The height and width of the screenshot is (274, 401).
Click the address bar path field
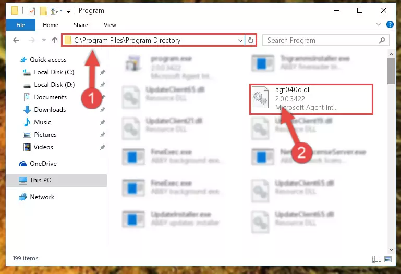153,40
